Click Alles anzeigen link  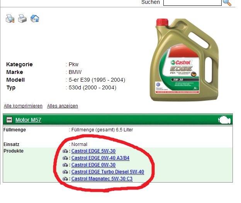pos(63,106)
